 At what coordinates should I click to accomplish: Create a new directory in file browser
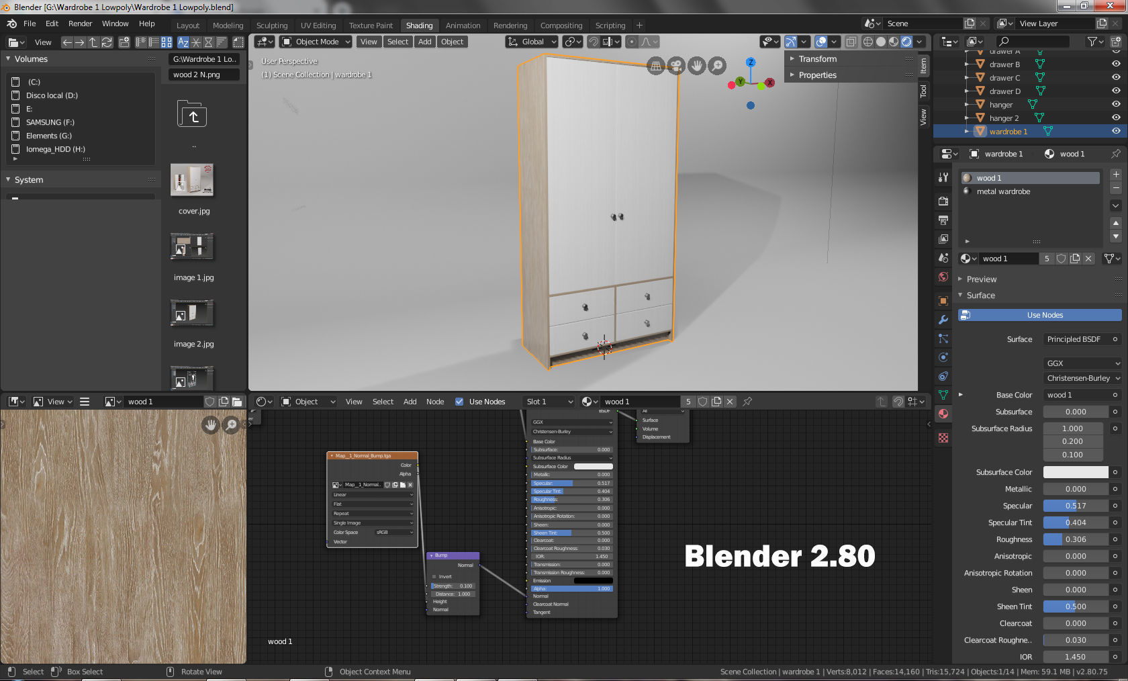click(124, 42)
